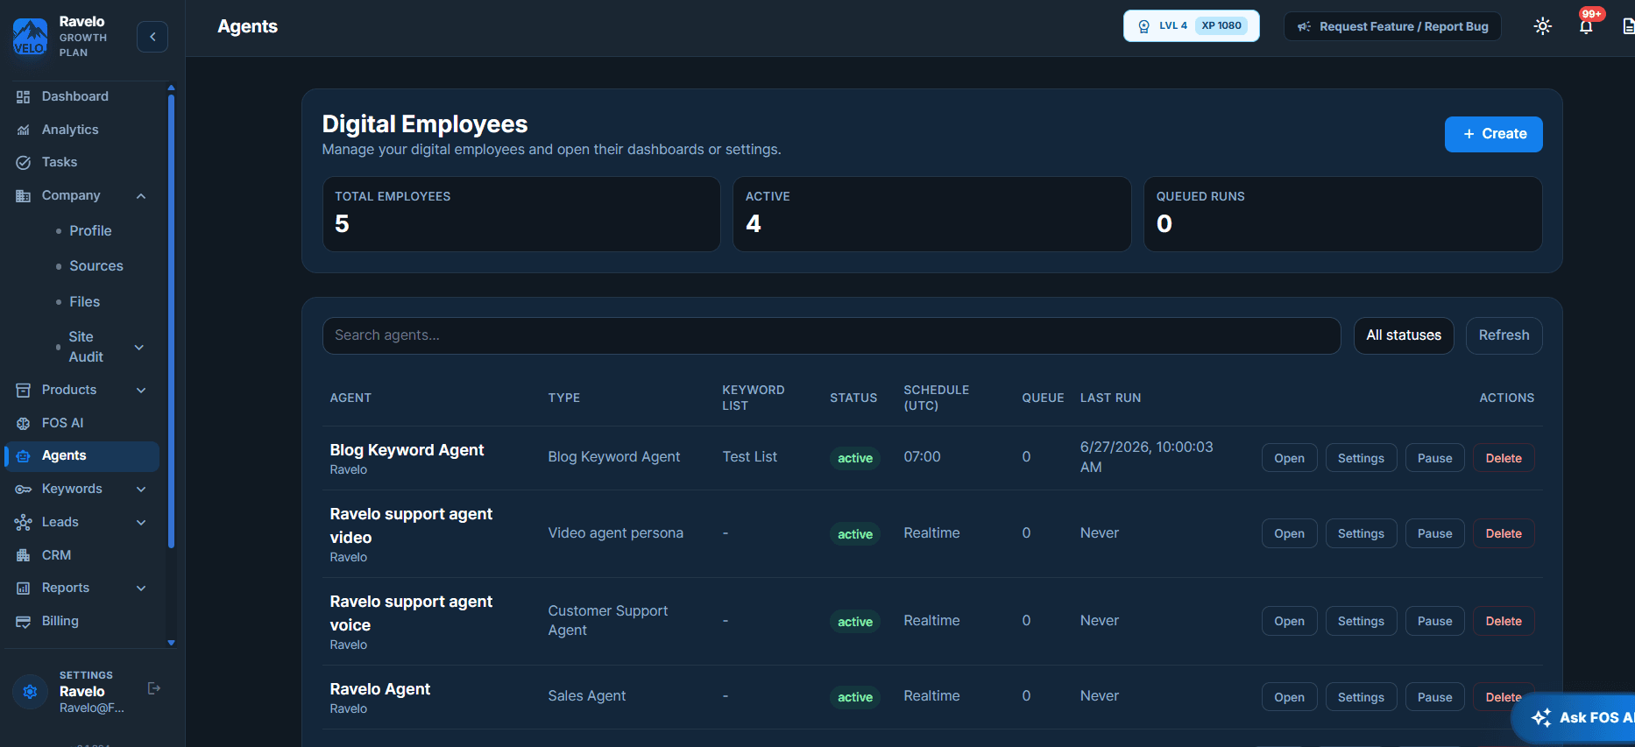Click the sidebar vertical scrollbar
1635x747 pixels.
(171, 320)
